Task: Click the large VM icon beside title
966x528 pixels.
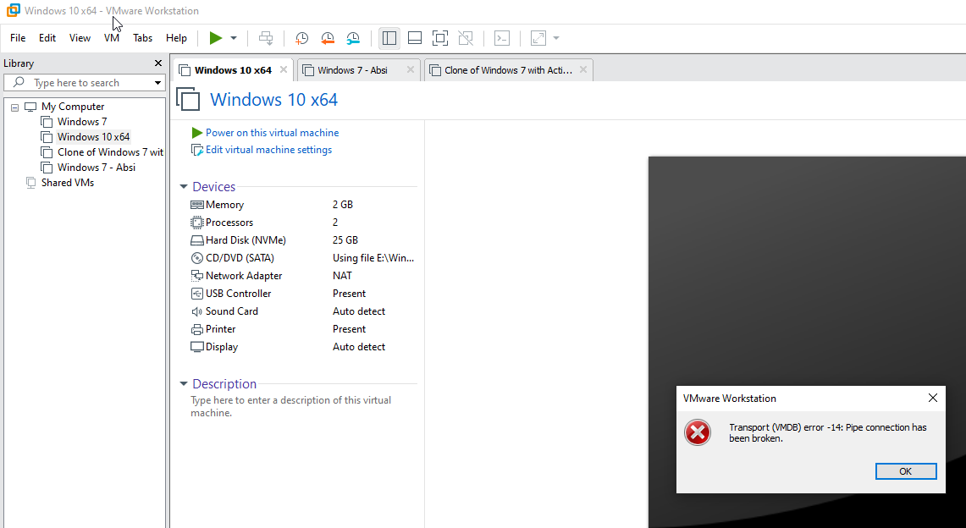Action: coord(188,99)
